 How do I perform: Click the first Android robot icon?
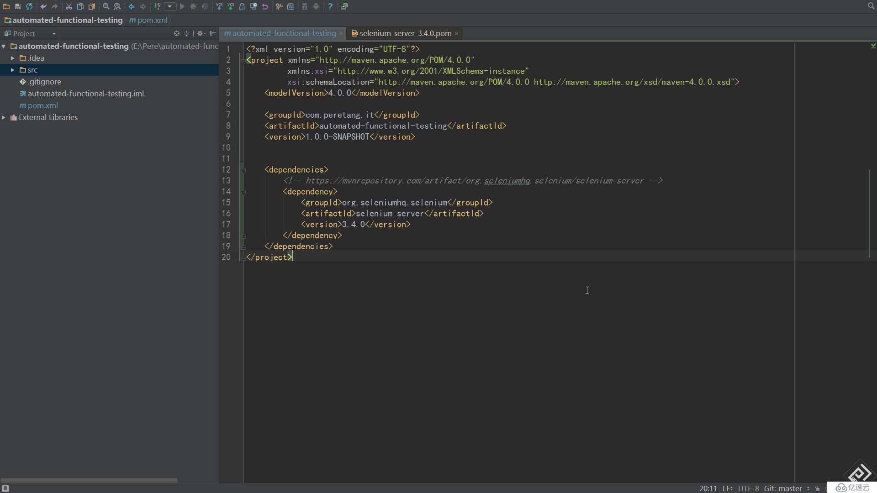(305, 6)
